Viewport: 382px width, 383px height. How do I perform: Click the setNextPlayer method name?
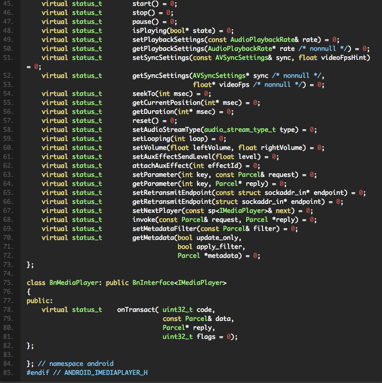(157, 211)
